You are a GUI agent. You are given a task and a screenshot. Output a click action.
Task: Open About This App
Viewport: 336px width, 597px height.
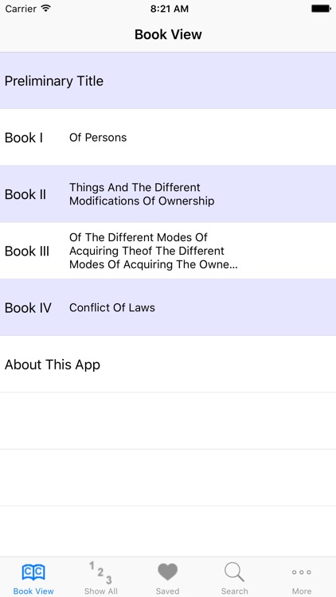[x=168, y=365]
